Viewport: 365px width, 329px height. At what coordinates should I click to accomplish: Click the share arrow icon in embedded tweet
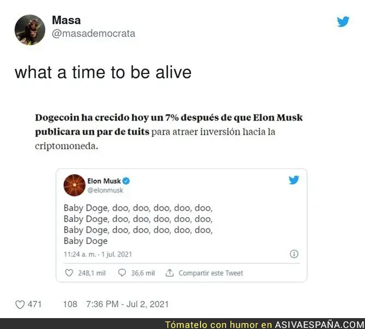(169, 273)
